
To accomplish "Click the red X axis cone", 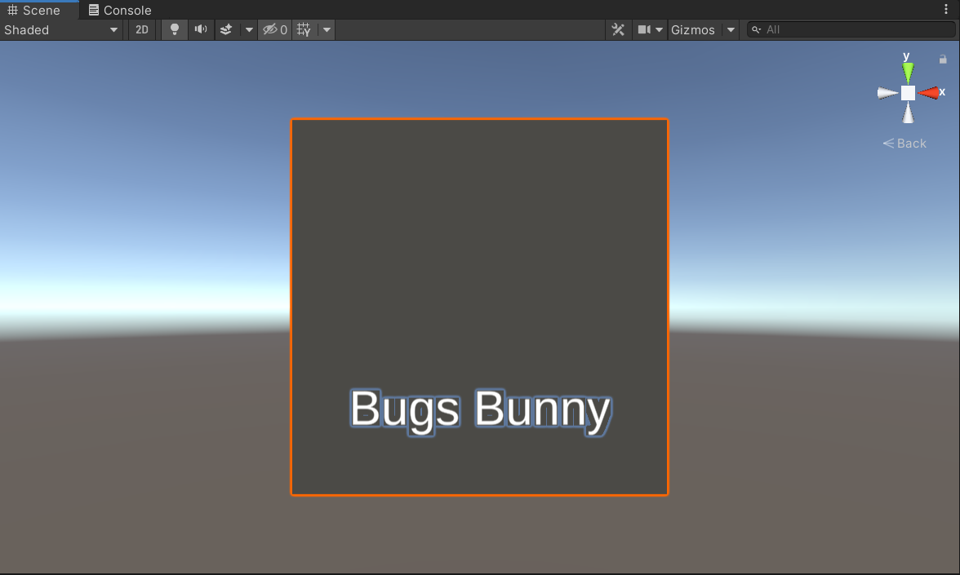I will pyautogui.click(x=929, y=93).
